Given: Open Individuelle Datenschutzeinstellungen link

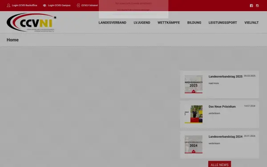Looking at the screenshot, I should [133, 10].
